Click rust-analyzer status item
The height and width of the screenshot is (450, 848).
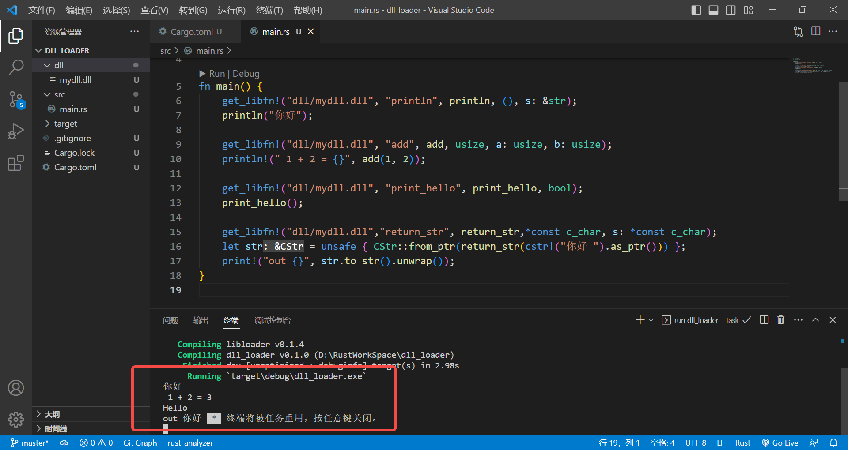pos(190,443)
